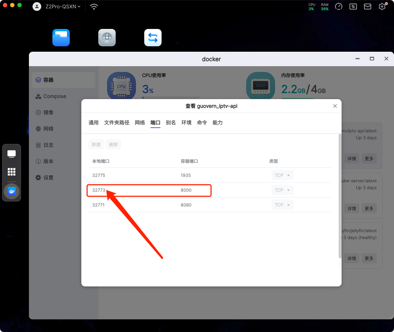Click the dialog's vertical scrollbar

[339, 195]
